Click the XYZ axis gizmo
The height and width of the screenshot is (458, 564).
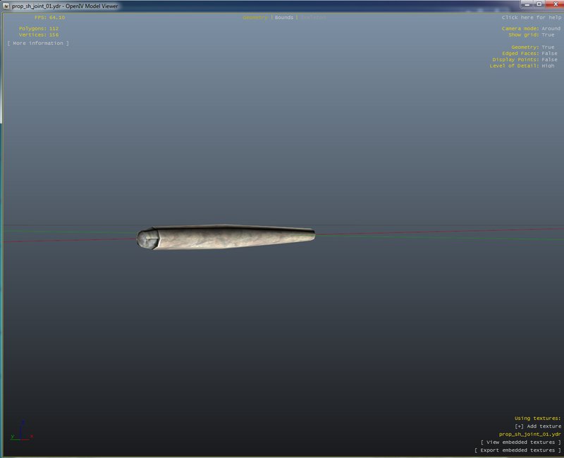pos(20,431)
